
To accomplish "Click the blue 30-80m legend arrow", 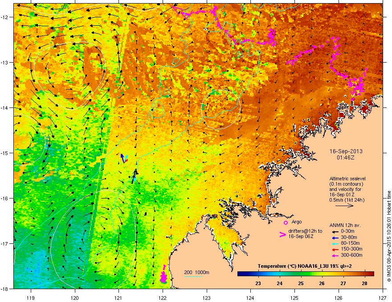I will click(x=335, y=238).
